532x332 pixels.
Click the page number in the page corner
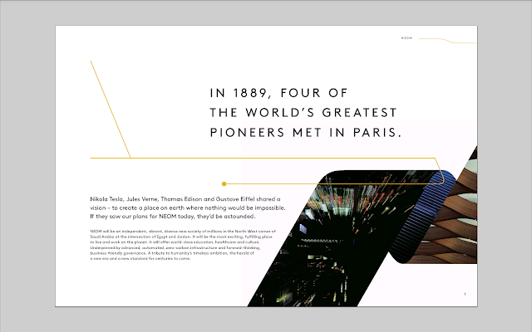coord(465,294)
